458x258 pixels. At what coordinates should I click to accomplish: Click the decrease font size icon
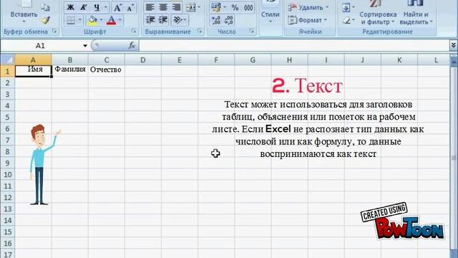pyautogui.click(x=130, y=8)
